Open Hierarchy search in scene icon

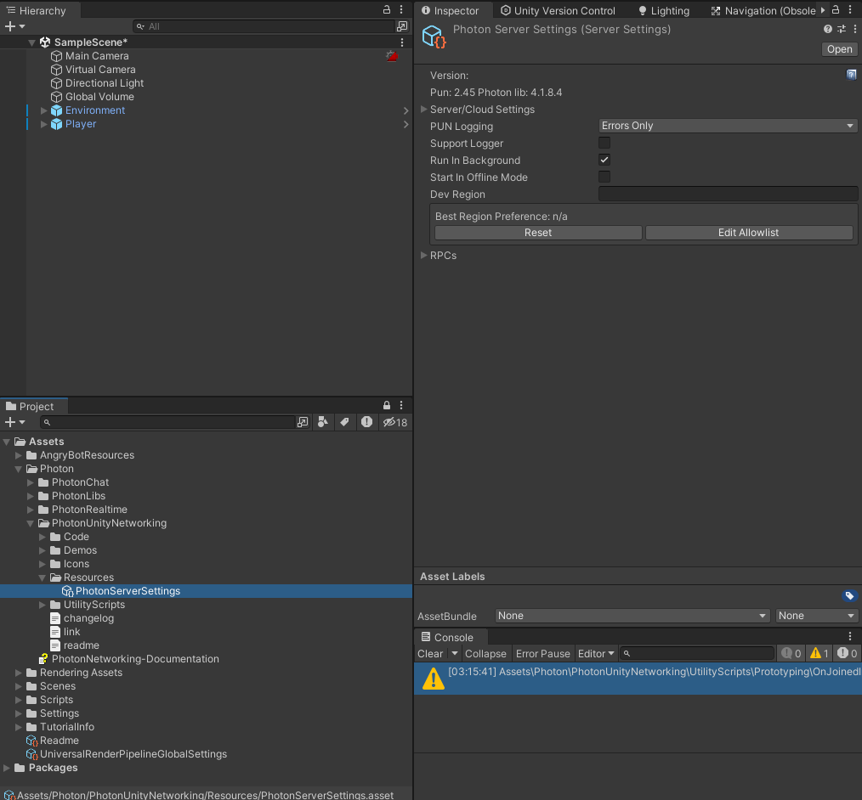click(402, 25)
